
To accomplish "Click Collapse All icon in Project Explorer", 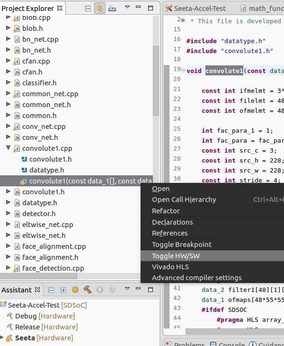I will pos(88,9).
